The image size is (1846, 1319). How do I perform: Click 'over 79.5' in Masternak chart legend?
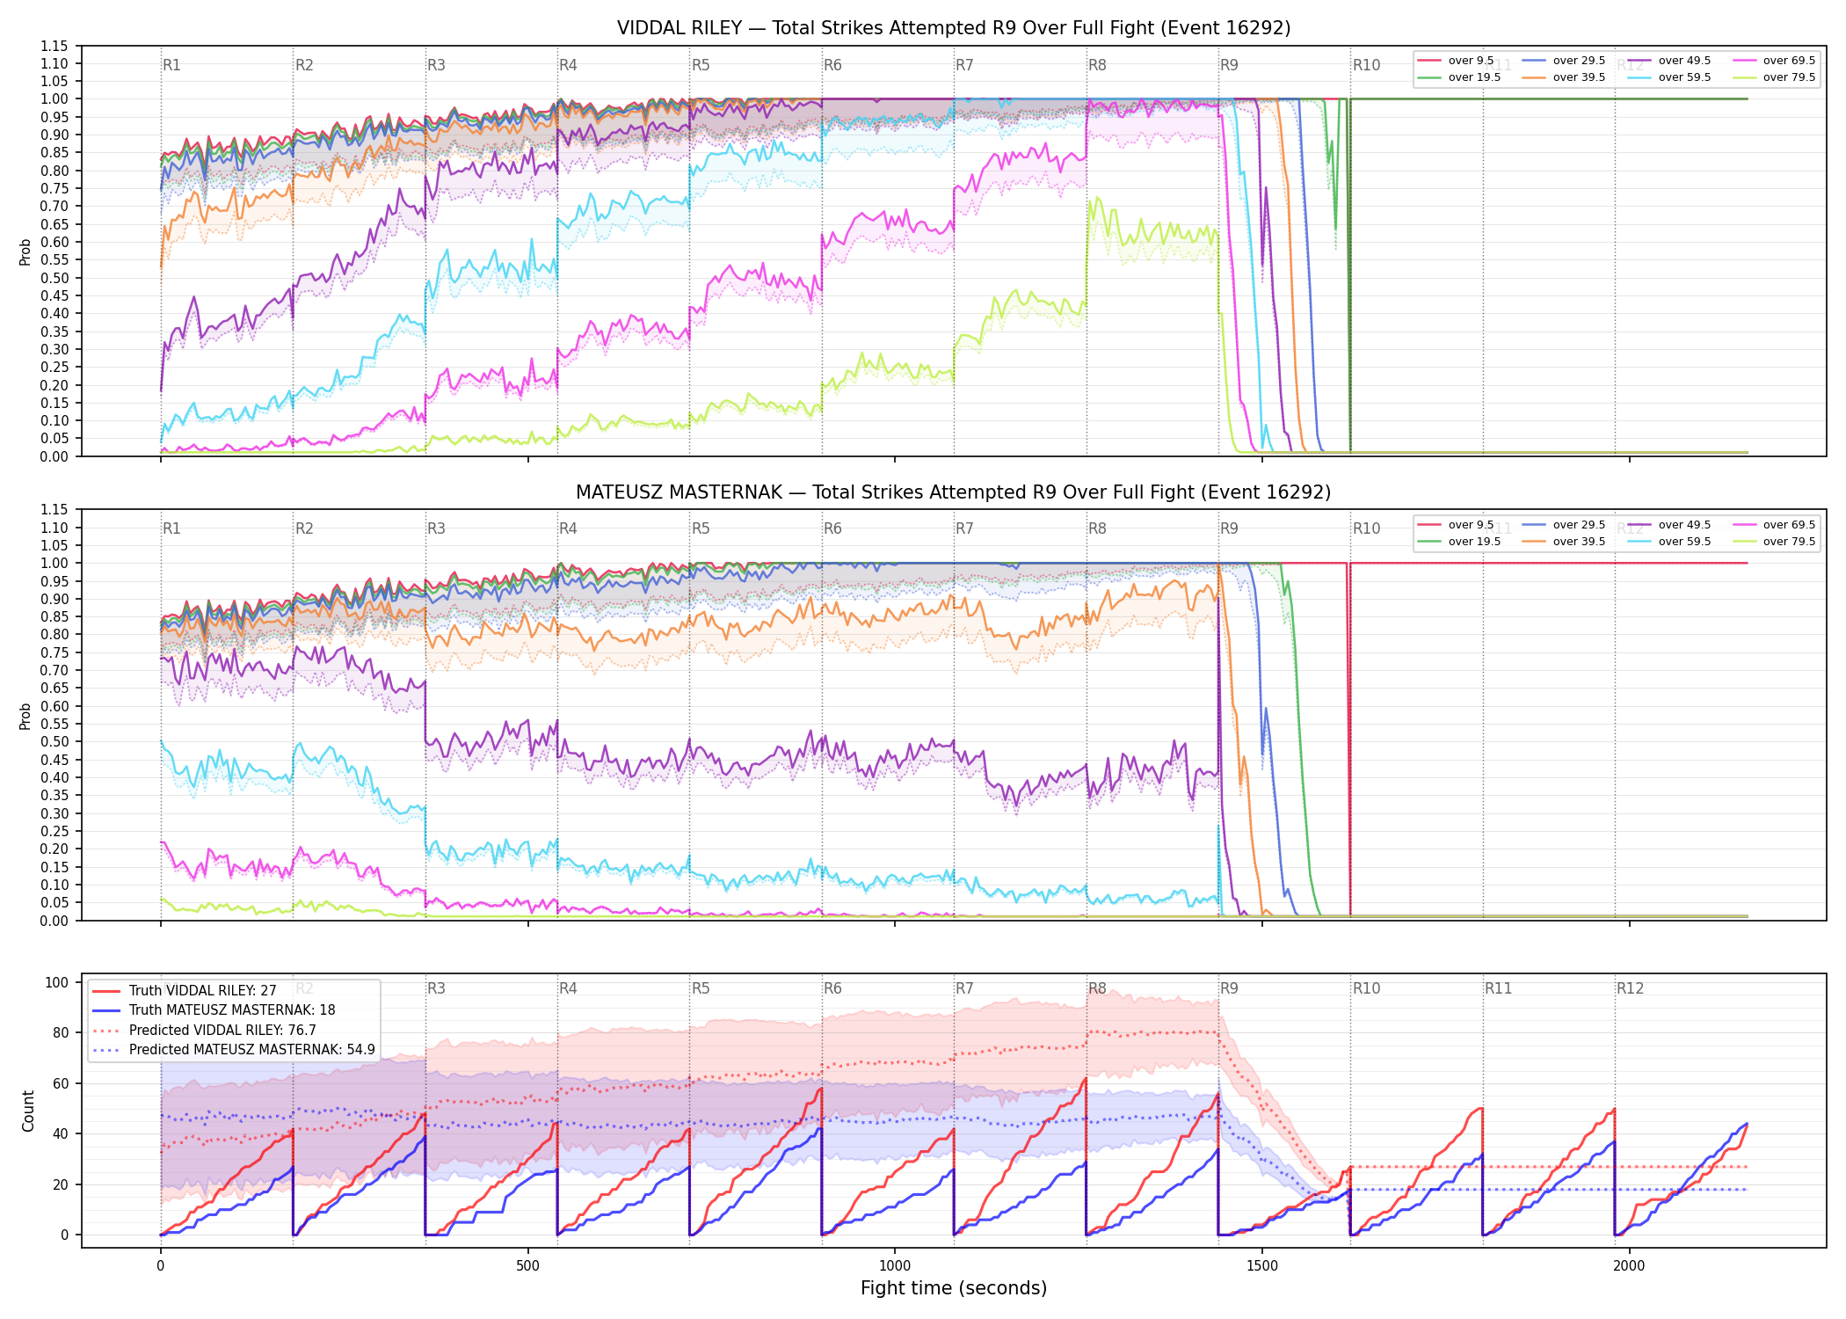(x=1790, y=542)
